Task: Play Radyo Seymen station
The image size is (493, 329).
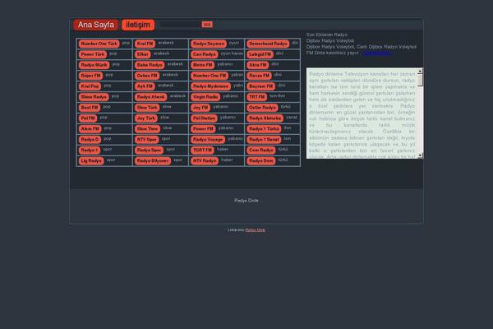Action: [209, 44]
